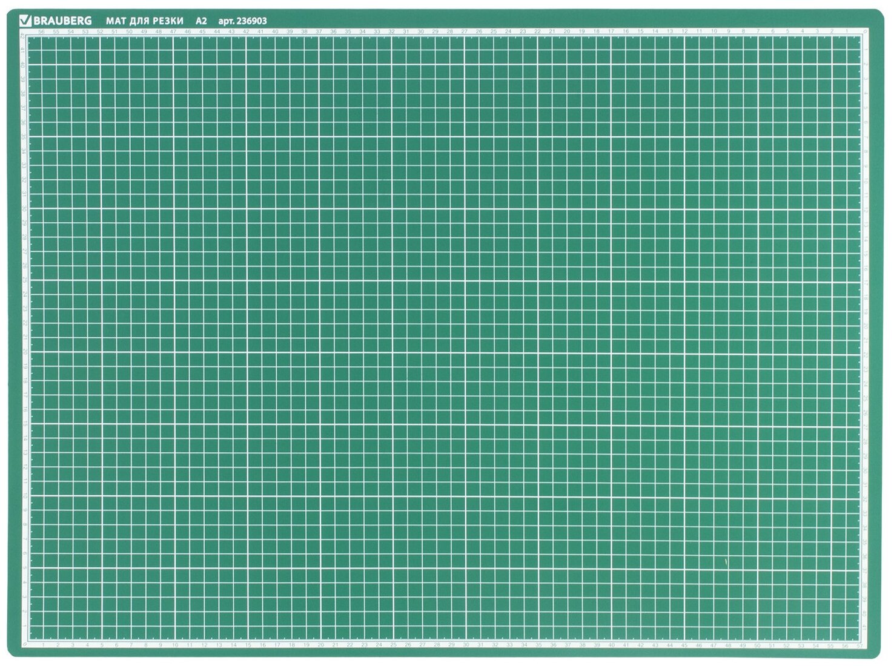The height and width of the screenshot is (666, 894).
Task: Click the BRAUBERG checkmark logo icon
Action: 25,21
